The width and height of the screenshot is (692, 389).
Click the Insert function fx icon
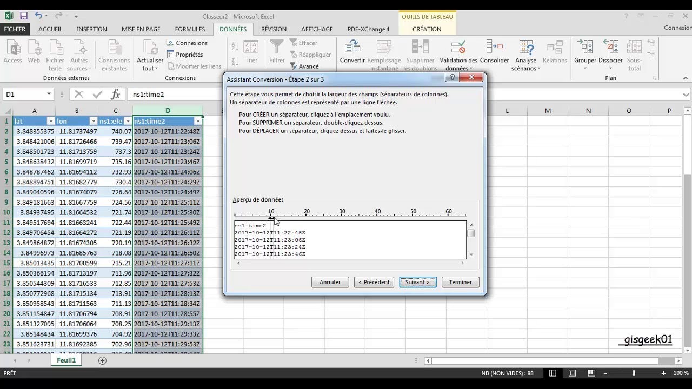(x=115, y=95)
